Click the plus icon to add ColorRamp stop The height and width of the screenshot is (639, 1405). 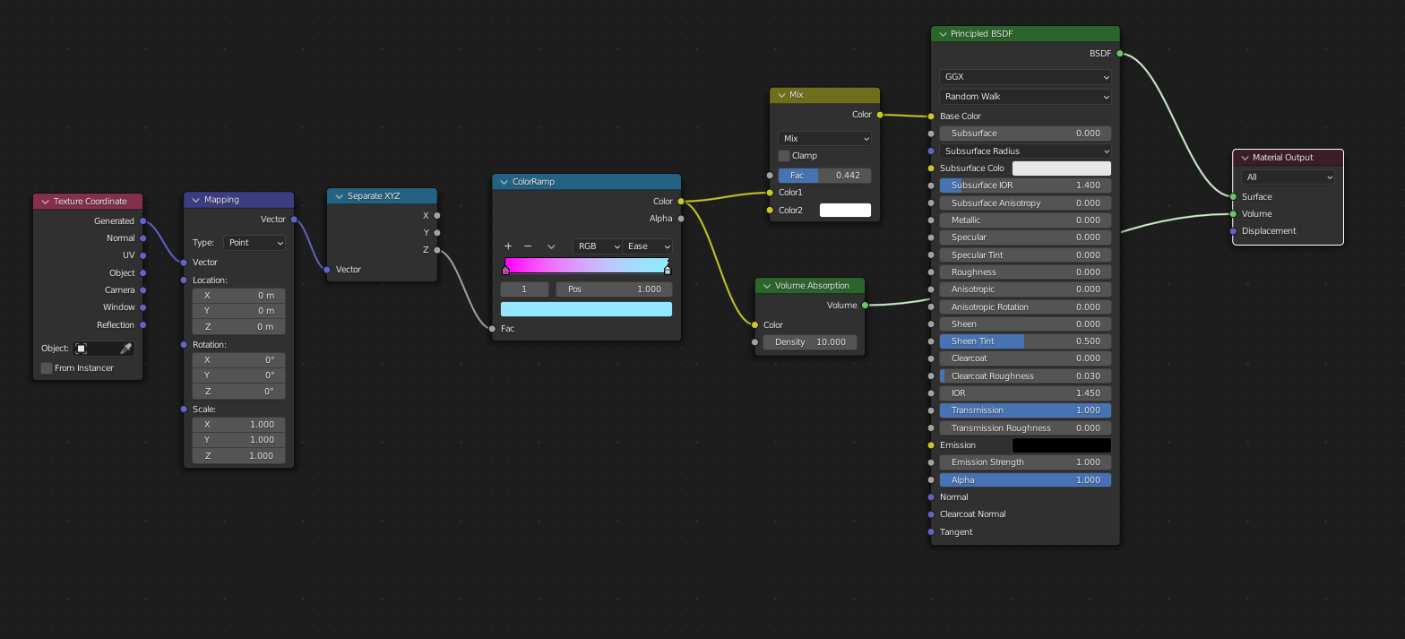pyautogui.click(x=508, y=246)
